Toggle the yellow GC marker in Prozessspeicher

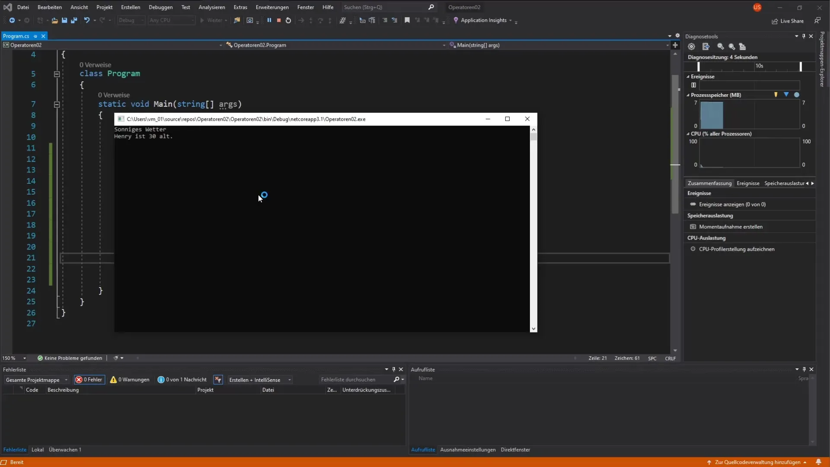(776, 95)
